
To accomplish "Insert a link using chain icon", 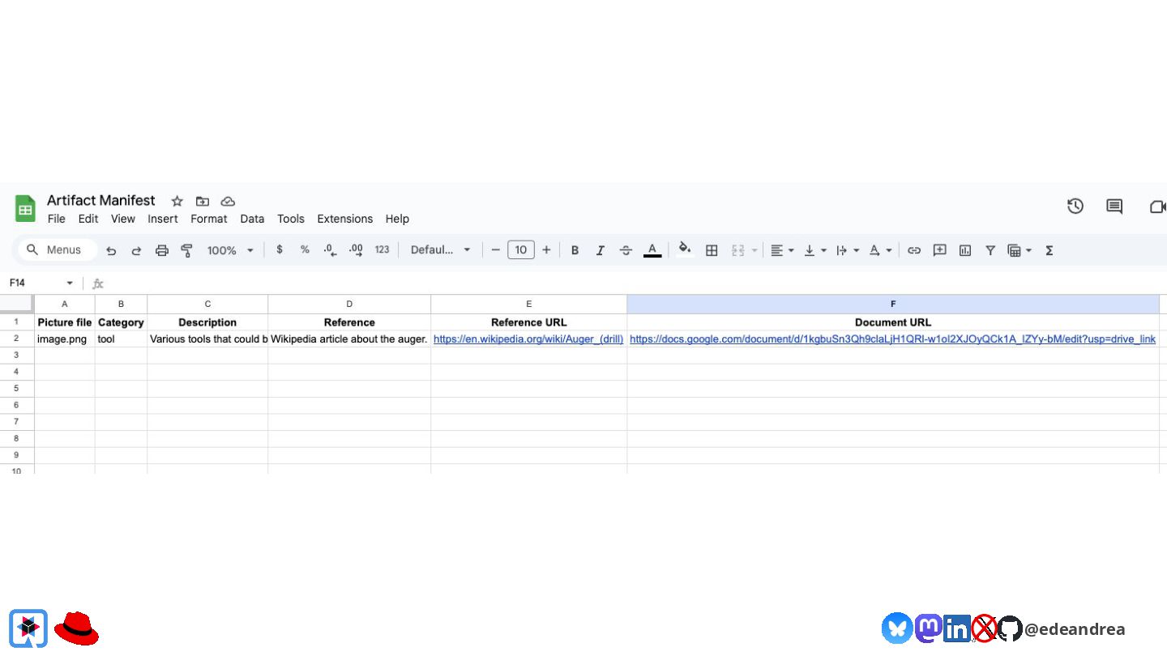I will [914, 250].
